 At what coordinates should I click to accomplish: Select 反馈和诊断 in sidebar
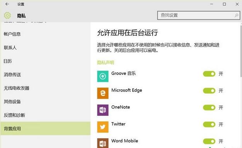click(46, 115)
